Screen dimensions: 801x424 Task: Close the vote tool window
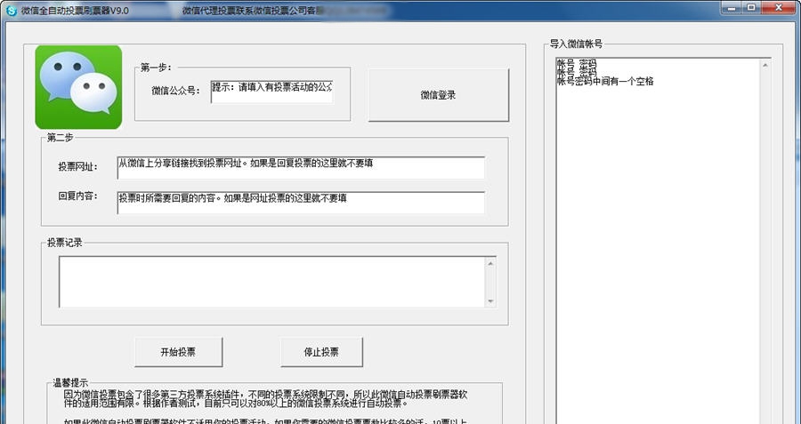(779, 7)
